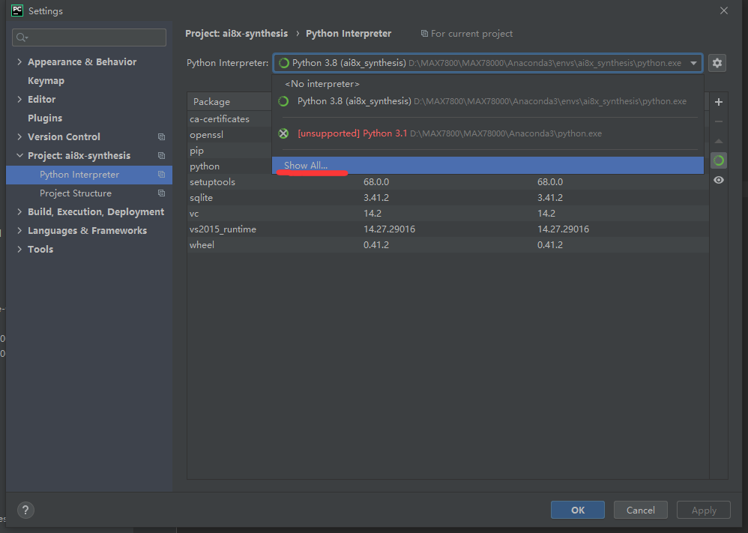This screenshot has height=533, width=748.
Task: Click the copy icon beside Project Structure
Action: click(161, 193)
